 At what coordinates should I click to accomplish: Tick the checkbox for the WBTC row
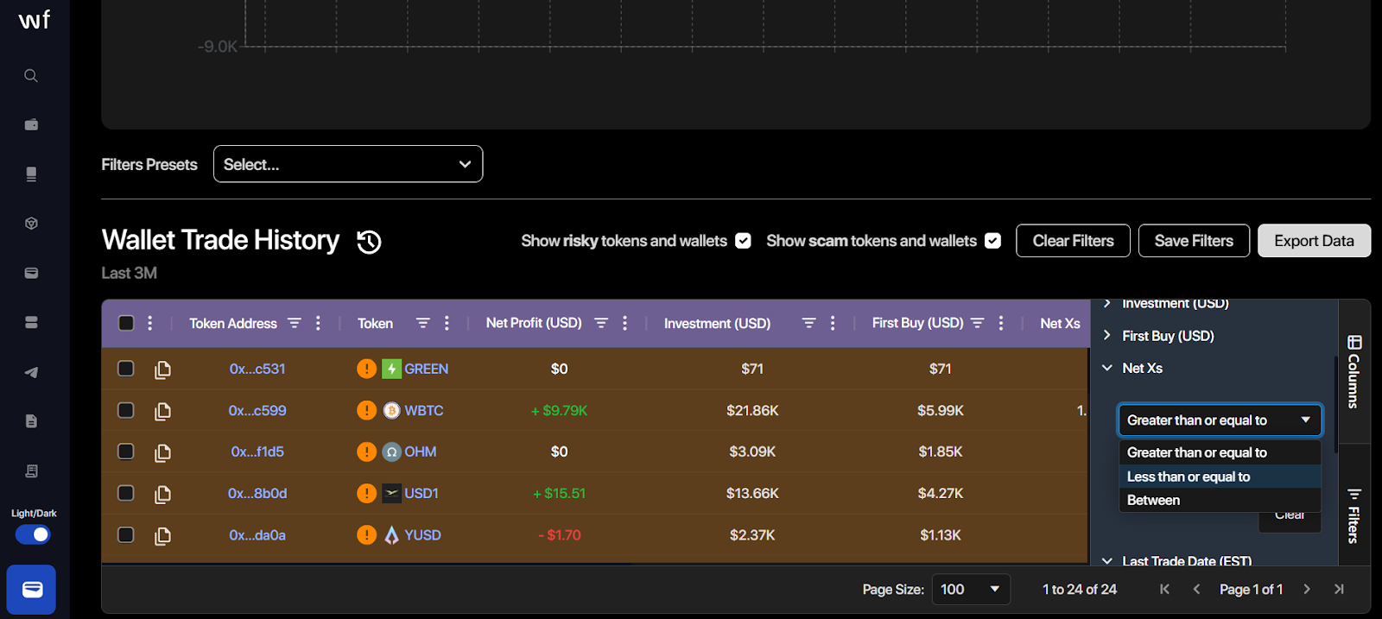[126, 410]
